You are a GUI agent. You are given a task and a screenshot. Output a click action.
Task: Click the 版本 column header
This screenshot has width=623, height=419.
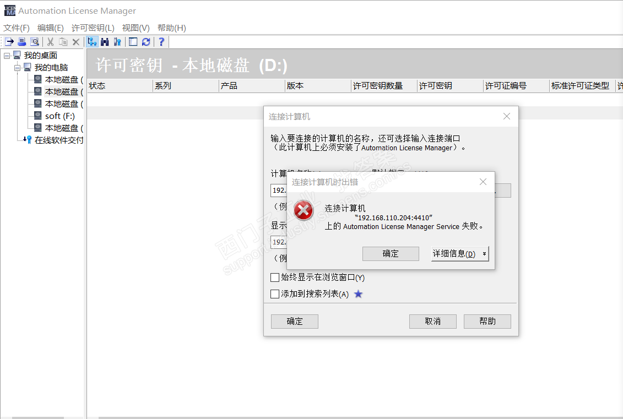pos(318,86)
